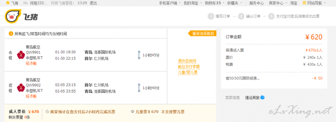Click the 票价 ¥240x 1人 row
This screenshot has height=122, width=336.
[274, 58]
